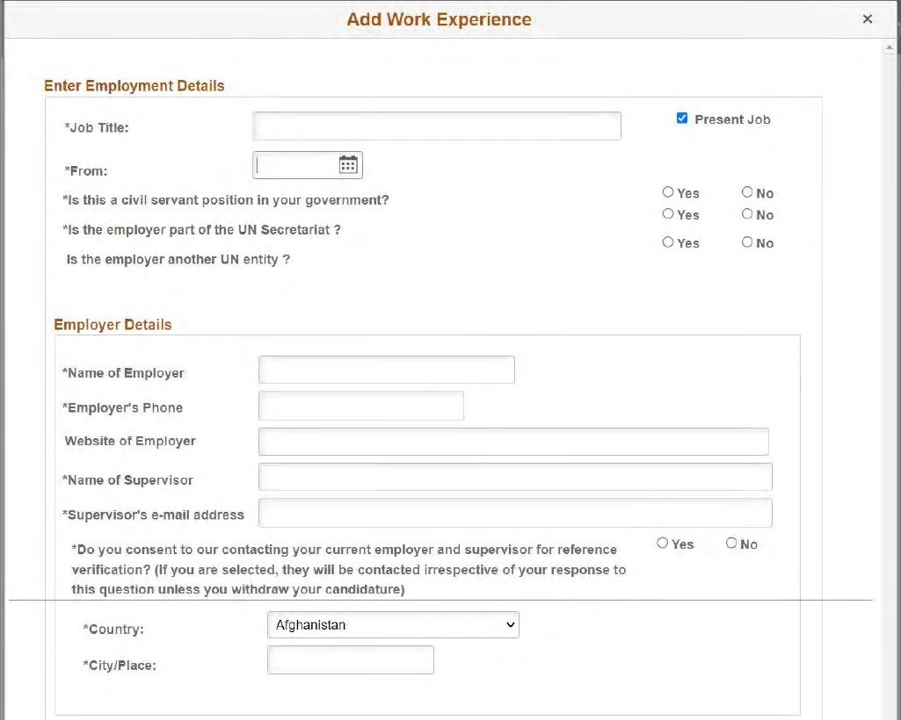The image size is (901, 720).
Task: Uncheck the Present Job checkbox
Action: 682,119
